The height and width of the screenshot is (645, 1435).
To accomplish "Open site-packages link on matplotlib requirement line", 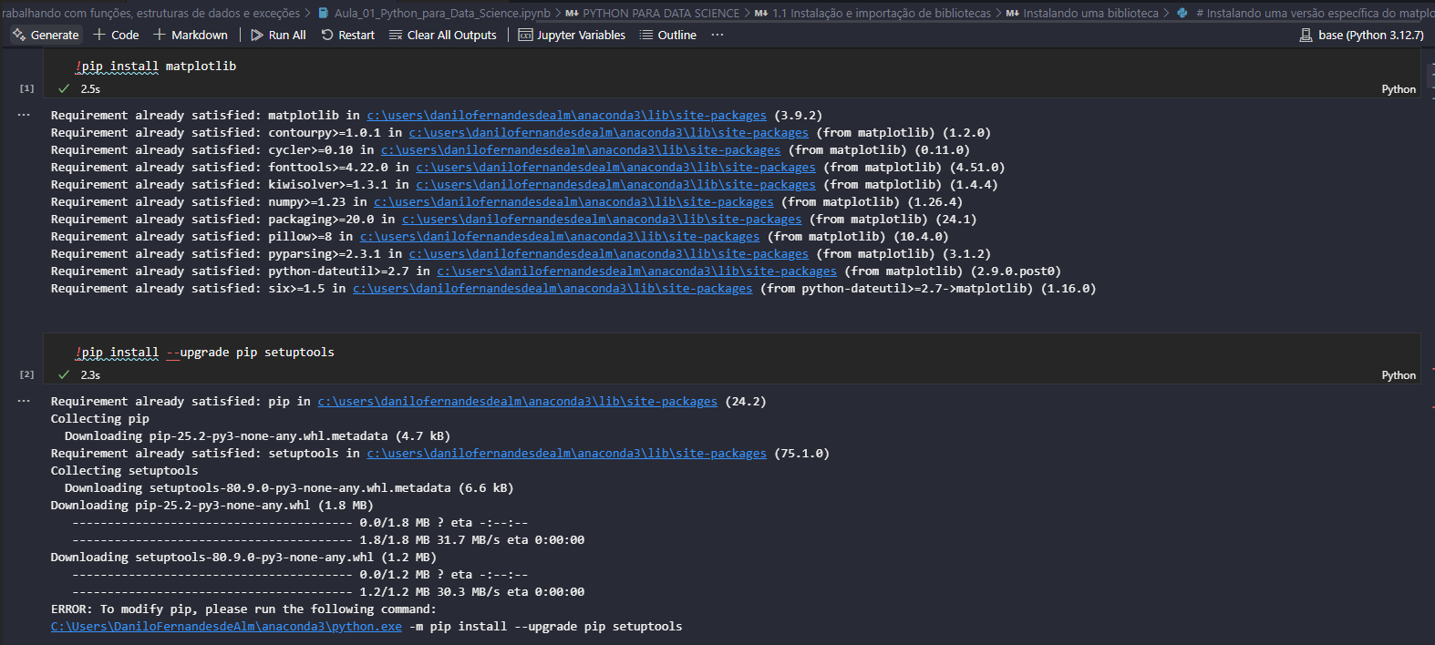I will pyautogui.click(x=567, y=116).
